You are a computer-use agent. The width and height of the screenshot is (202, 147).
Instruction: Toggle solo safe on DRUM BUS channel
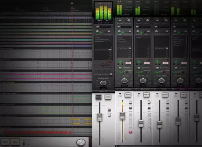120,94
